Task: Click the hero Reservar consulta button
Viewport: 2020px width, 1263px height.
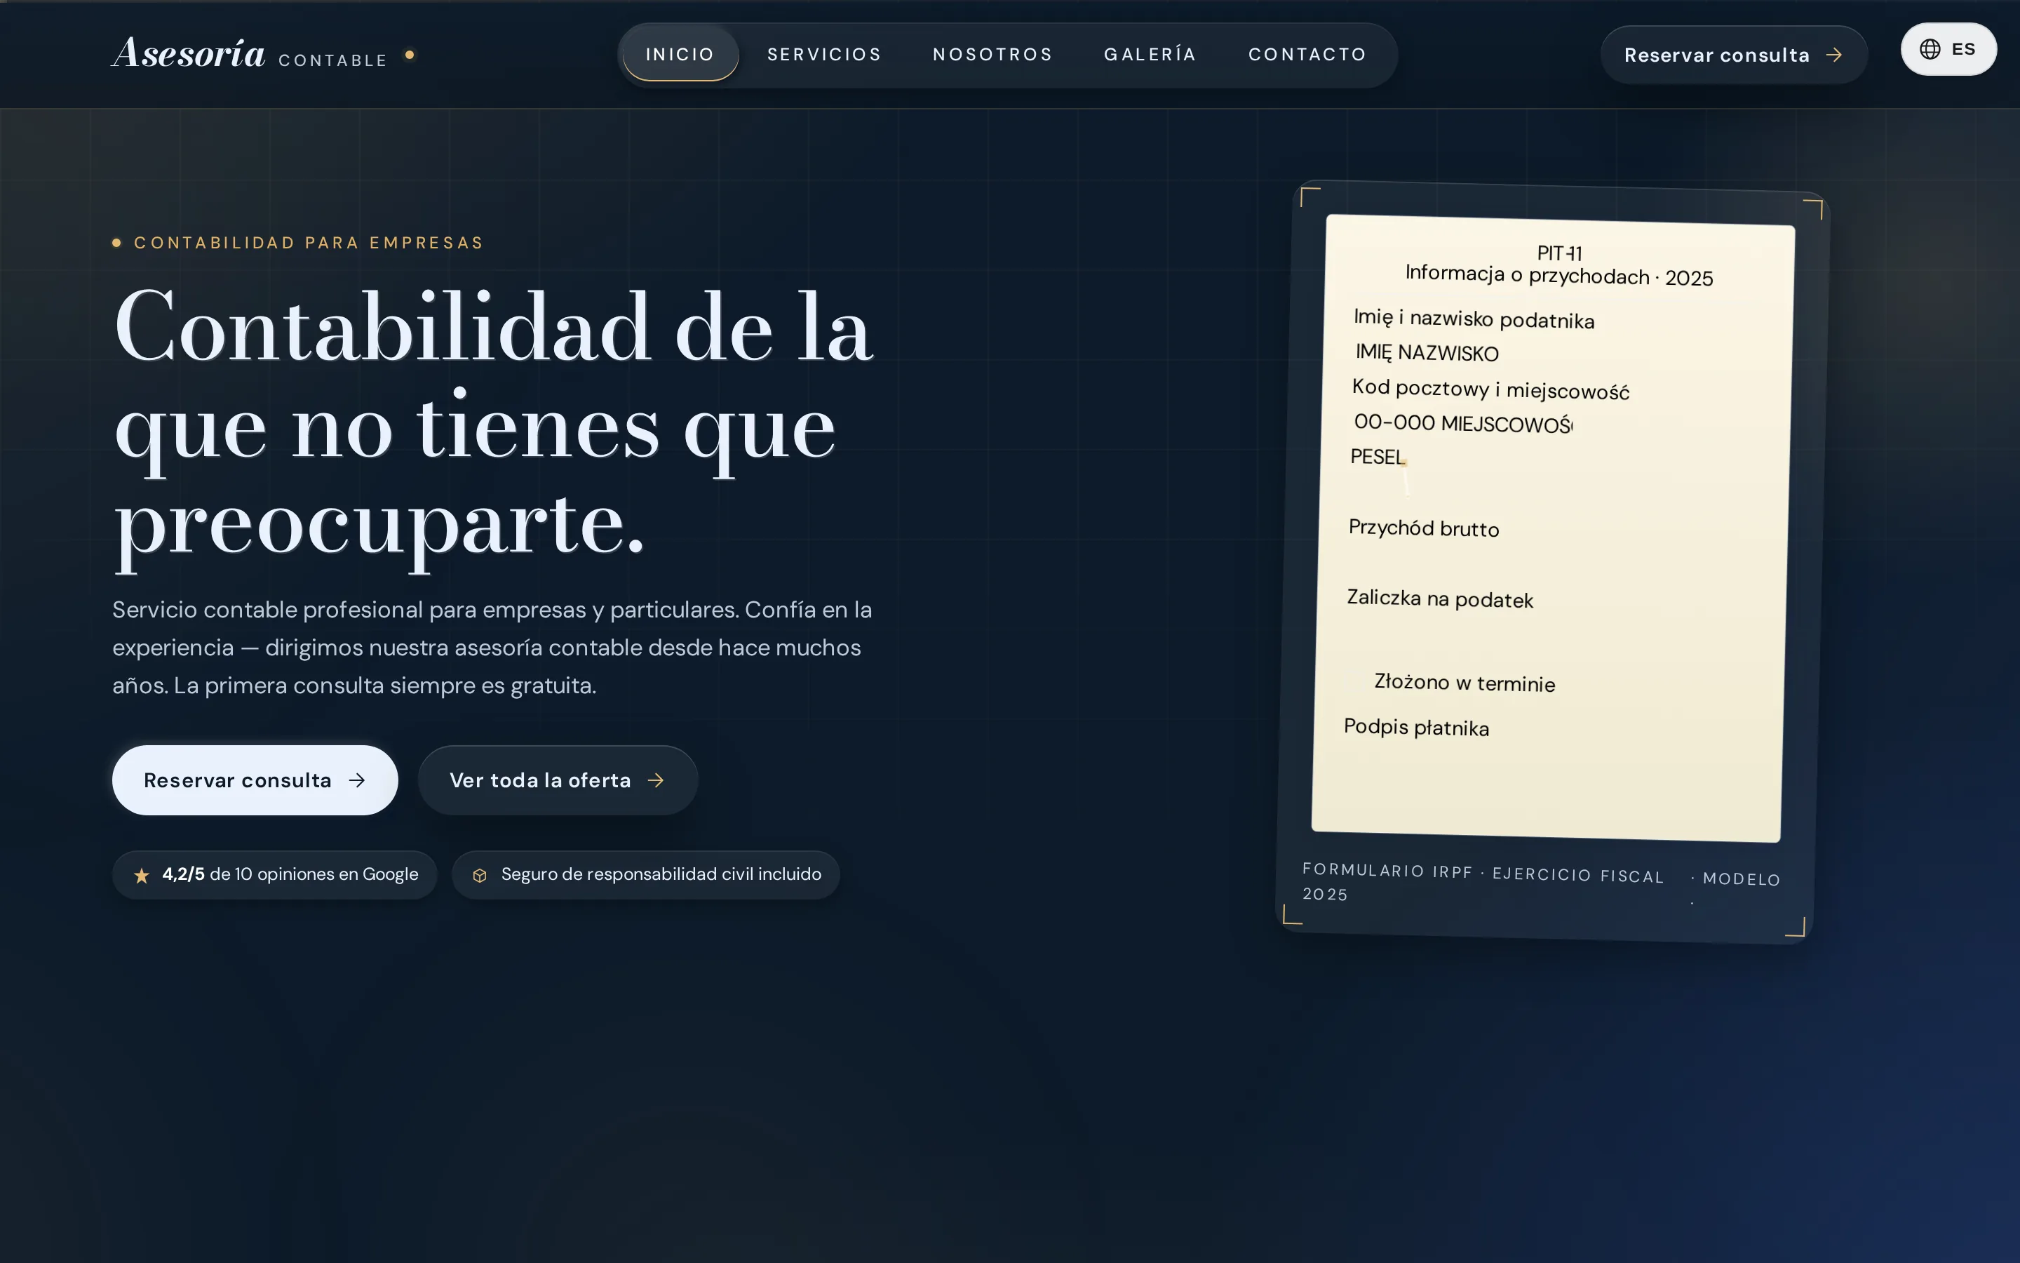Action: point(255,780)
